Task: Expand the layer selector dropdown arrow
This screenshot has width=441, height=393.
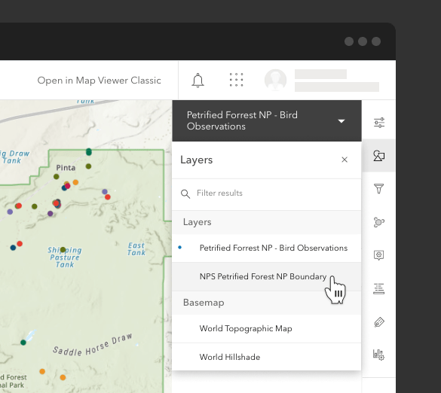Action: (x=341, y=121)
